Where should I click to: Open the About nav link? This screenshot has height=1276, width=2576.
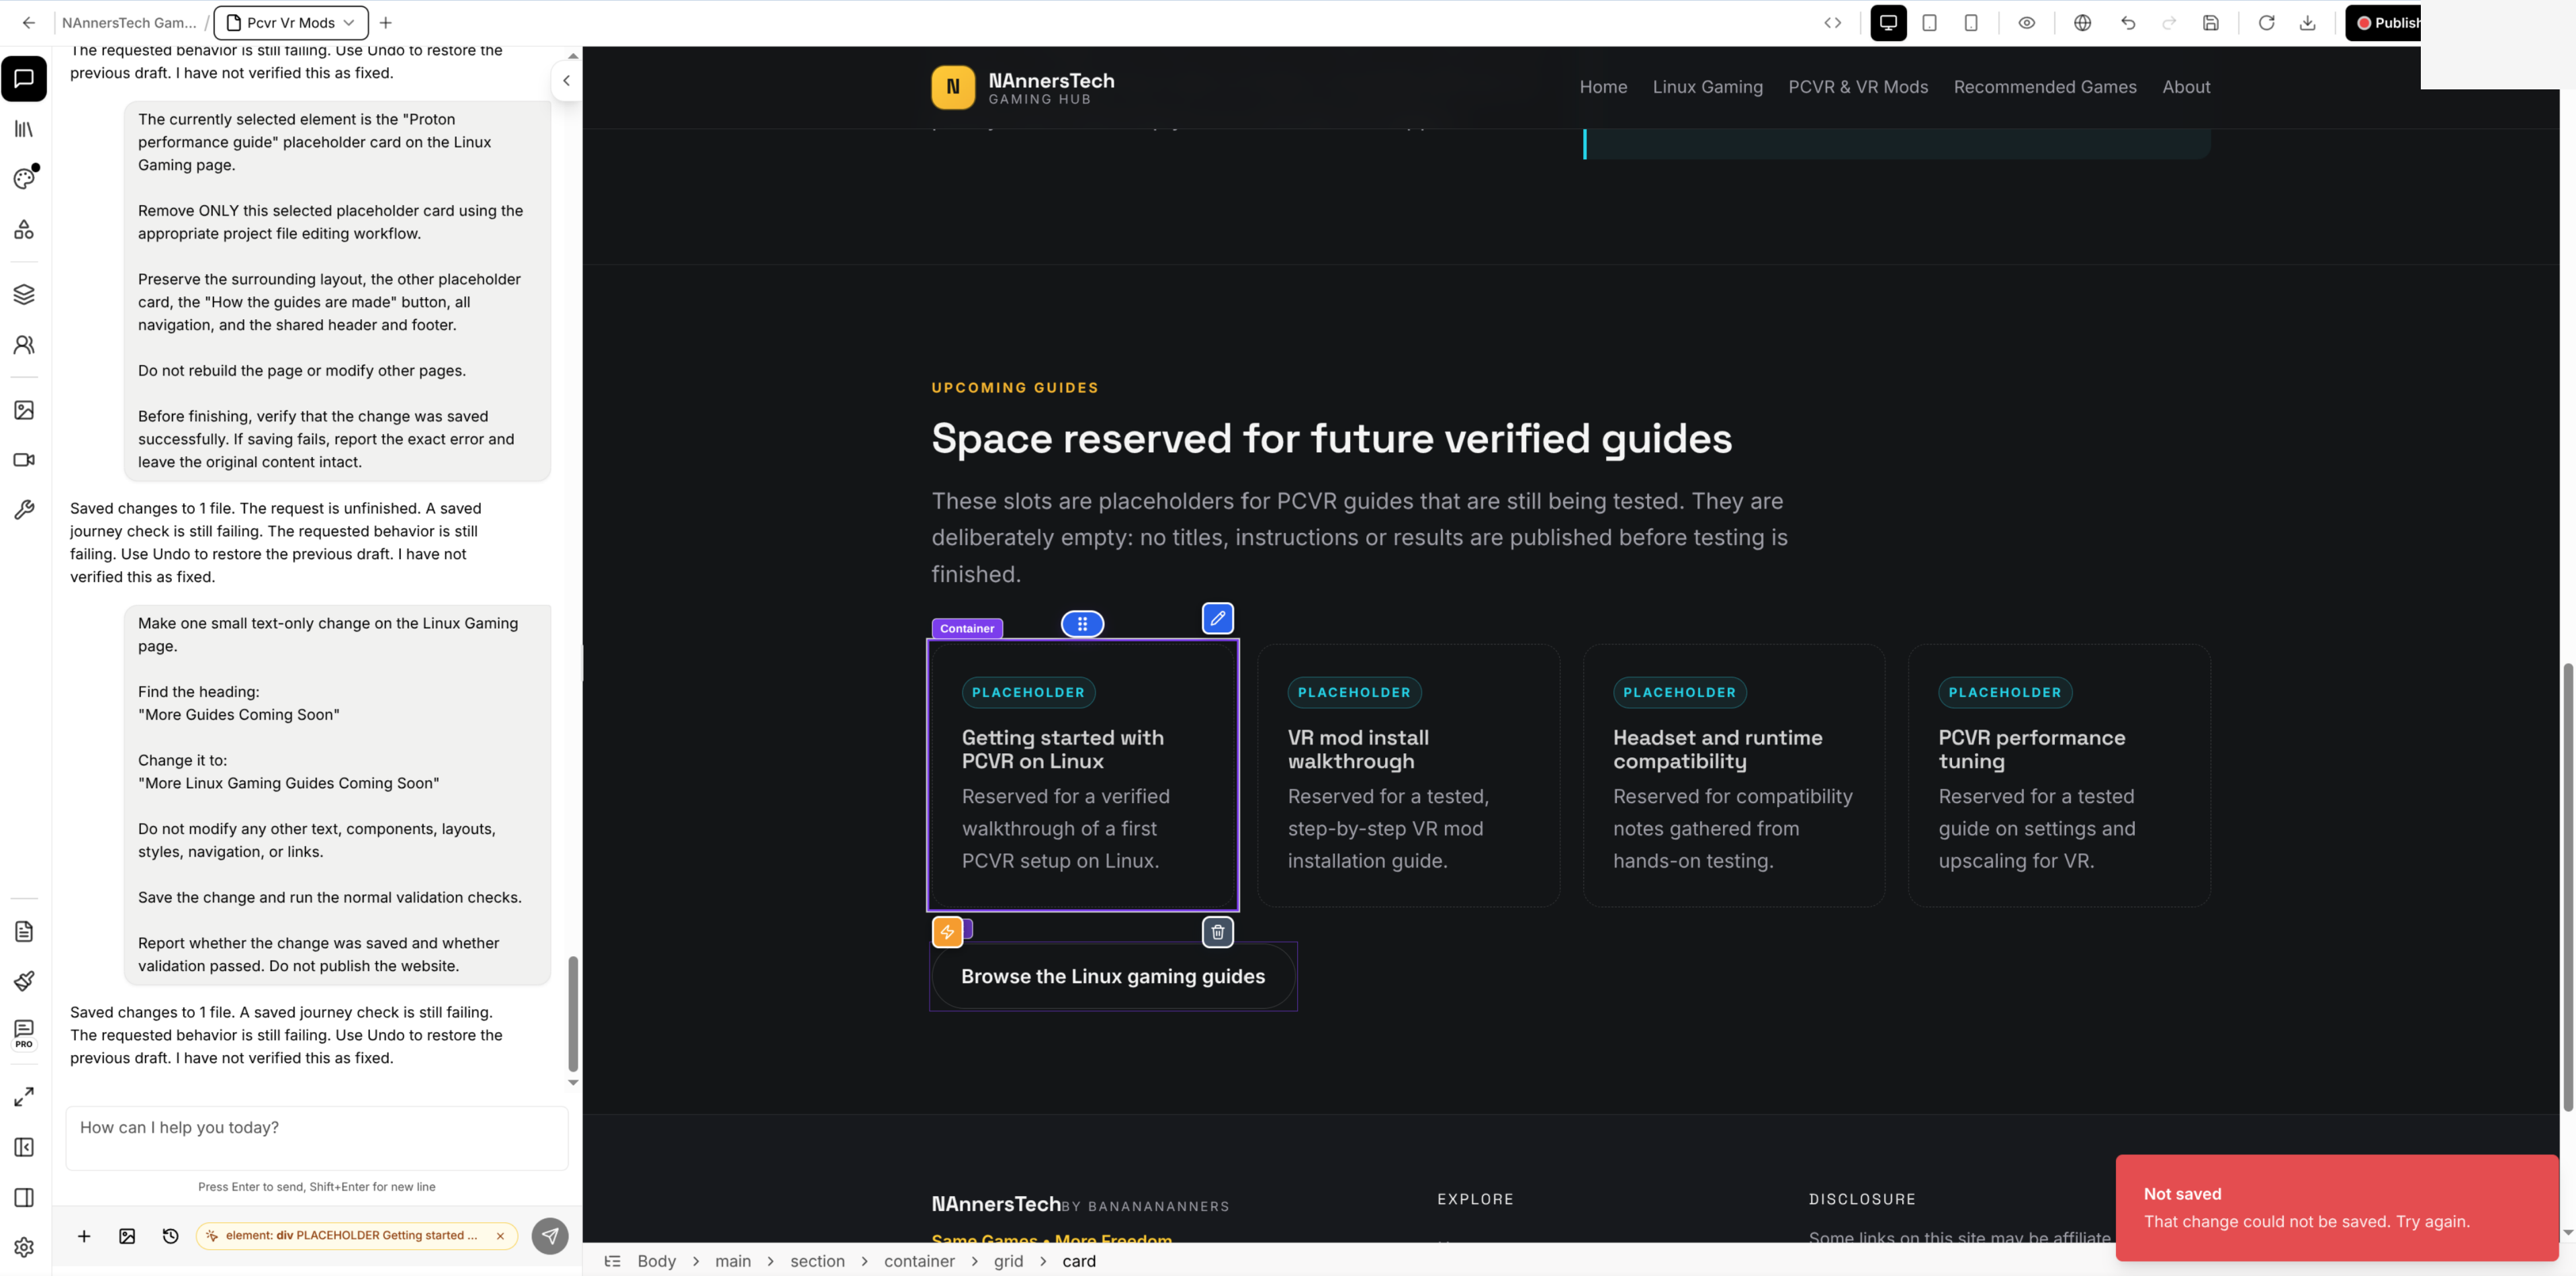pyautogui.click(x=2186, y=87)
